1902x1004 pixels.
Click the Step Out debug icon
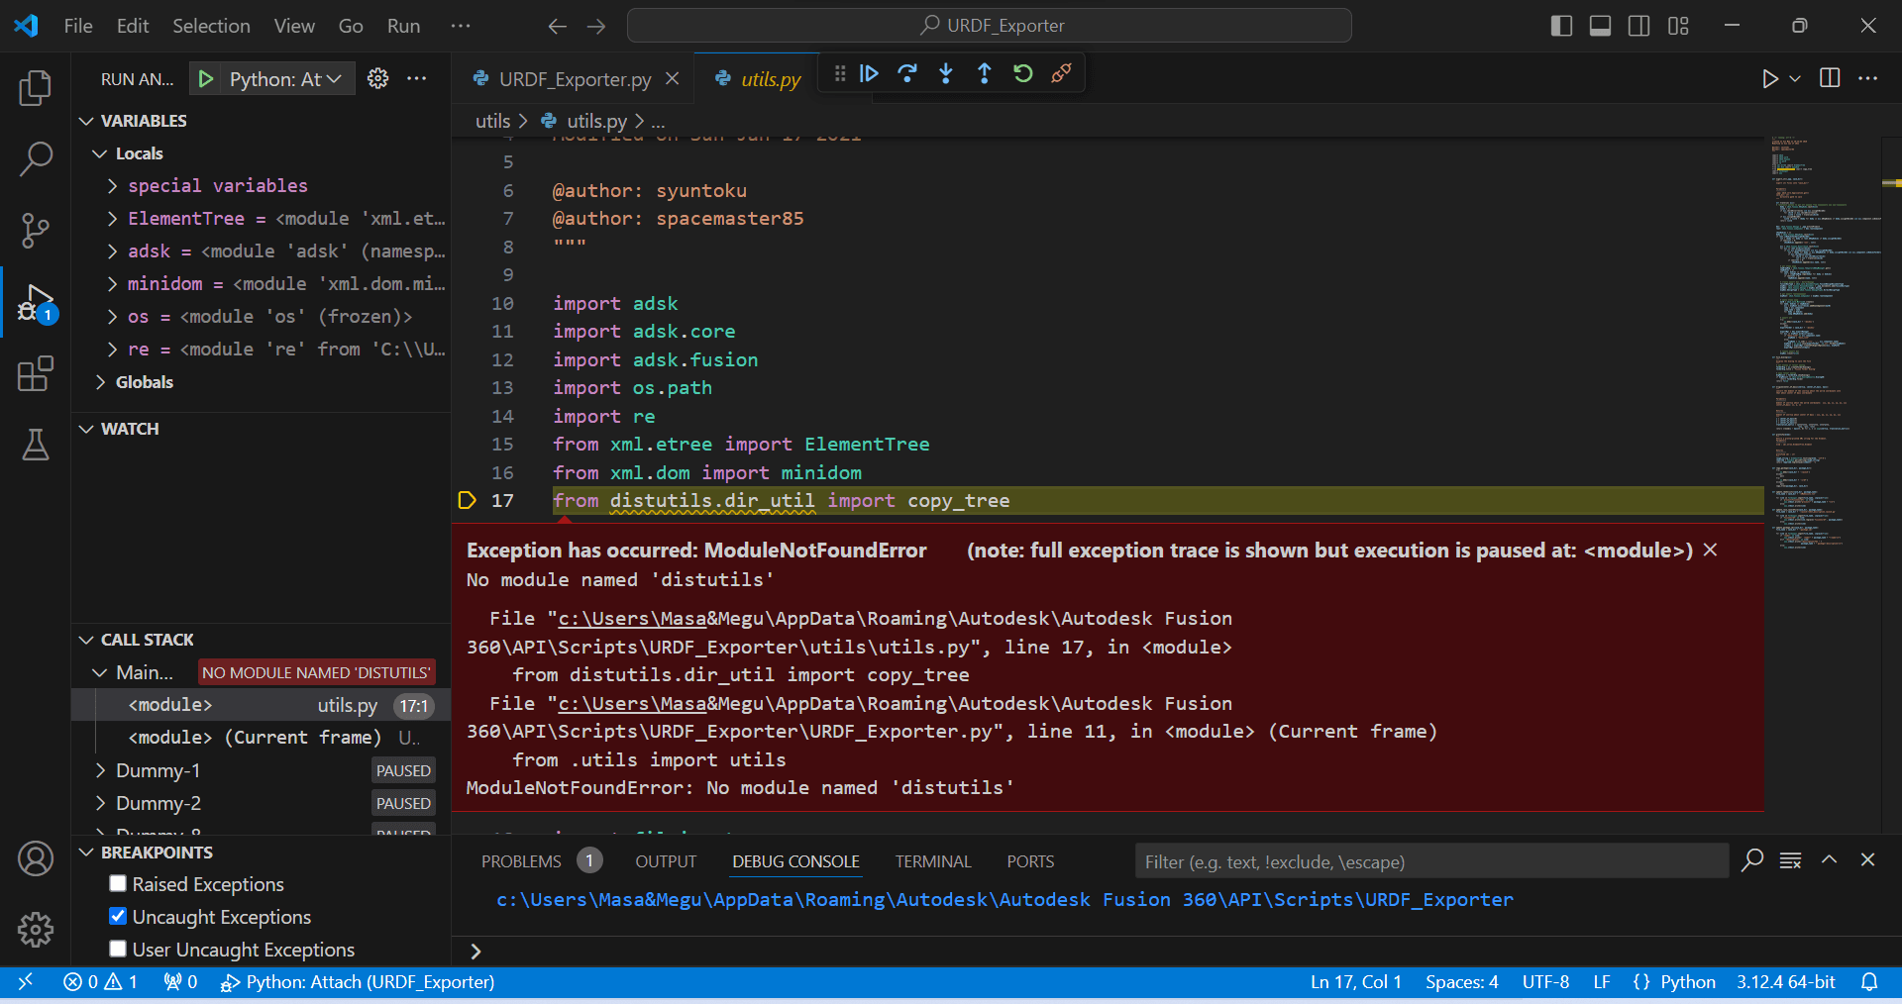tap(984, 73)
